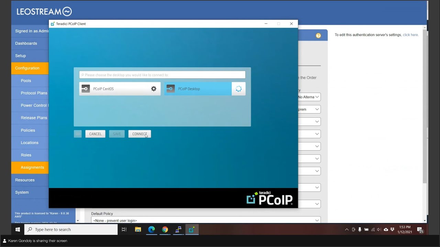Screen dimensions: 440x247
Task: Open Locations in Leostream sidebar
Action: pyautogui.click(x=30, y=143)
